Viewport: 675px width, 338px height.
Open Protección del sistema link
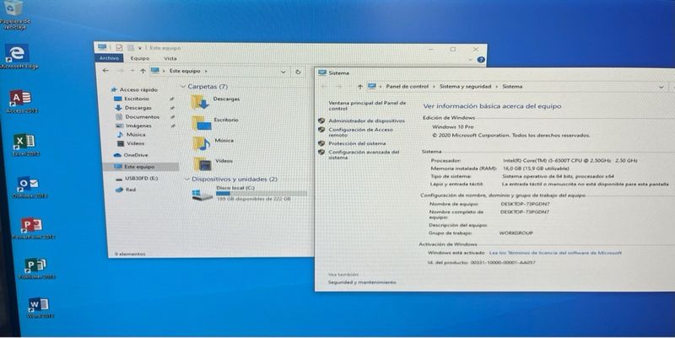point(357,143)
